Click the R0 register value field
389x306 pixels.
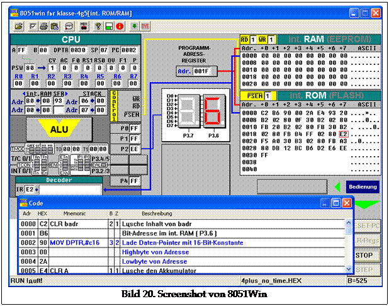(19, 83)
